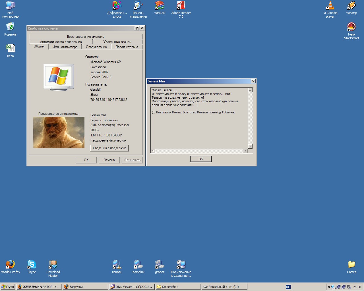Switch to the Восстановление системы tab

click(86, 37)
